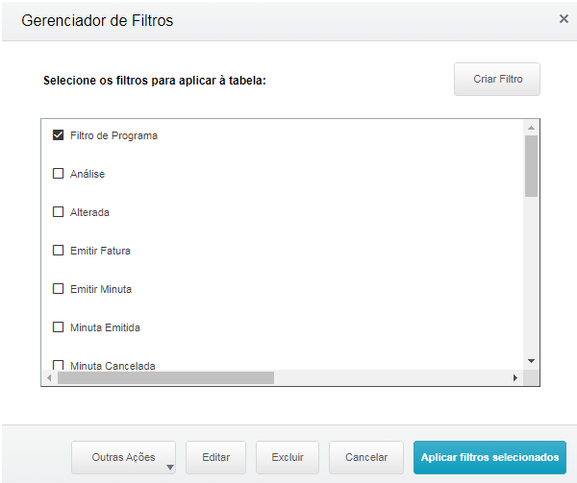Tick the Alterada filter checkbox

pos(58,212)
